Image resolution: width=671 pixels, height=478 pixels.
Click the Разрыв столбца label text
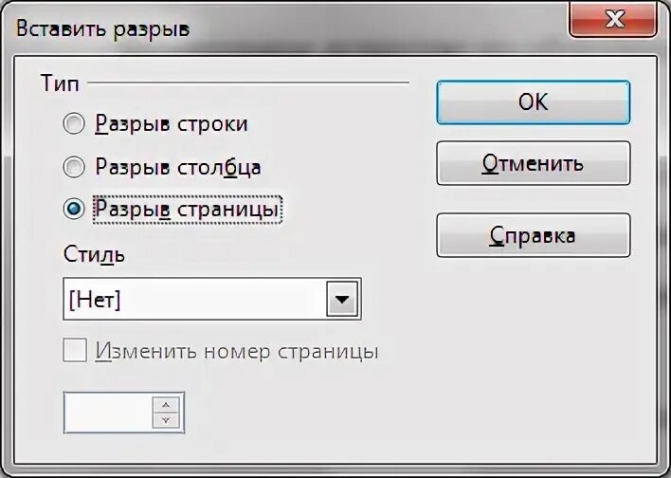(x=178, y=167)
